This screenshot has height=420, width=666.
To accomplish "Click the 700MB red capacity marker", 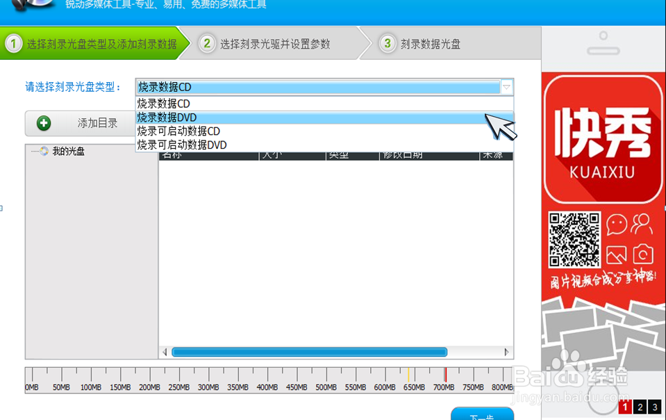I will click(446, 375).
